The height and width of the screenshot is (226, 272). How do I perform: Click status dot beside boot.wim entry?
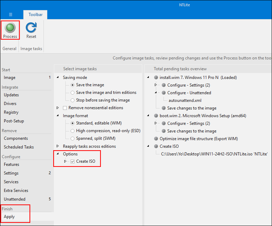(156, 116)
